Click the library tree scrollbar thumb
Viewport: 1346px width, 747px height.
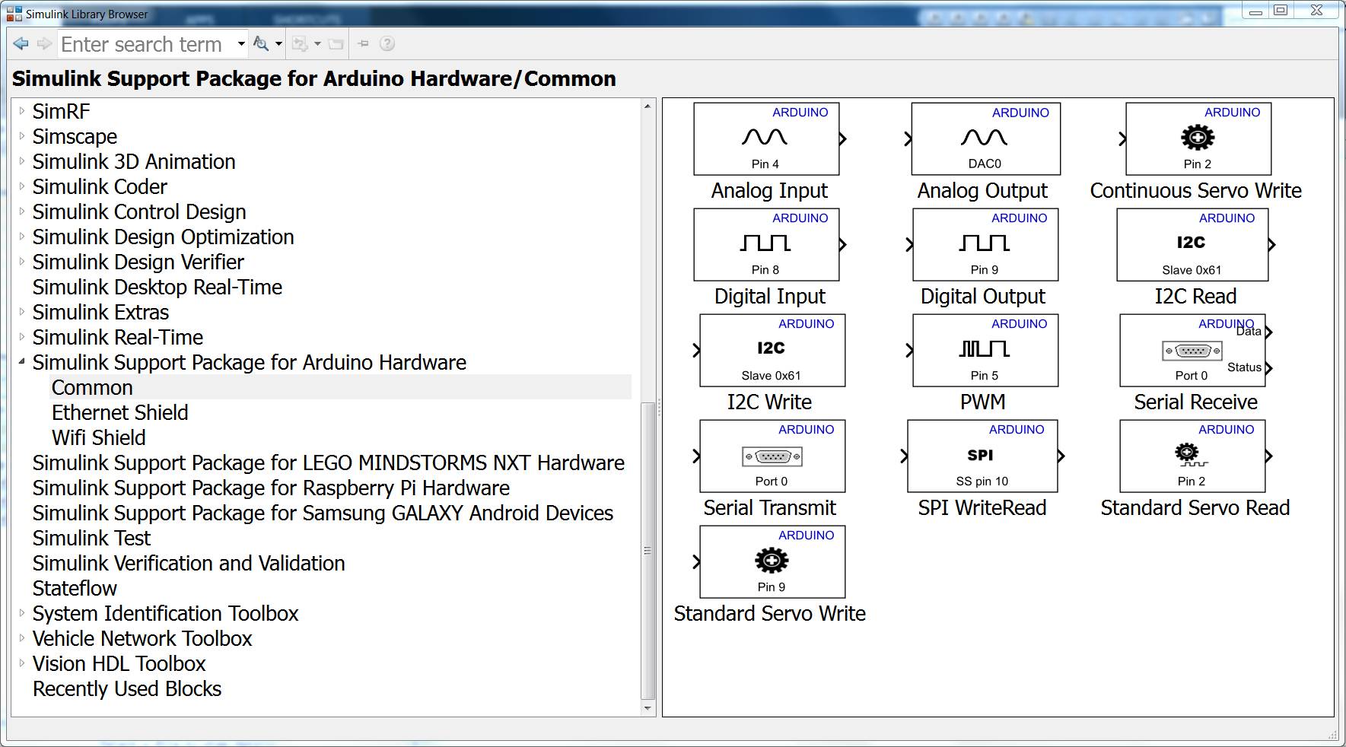[648, 550]
